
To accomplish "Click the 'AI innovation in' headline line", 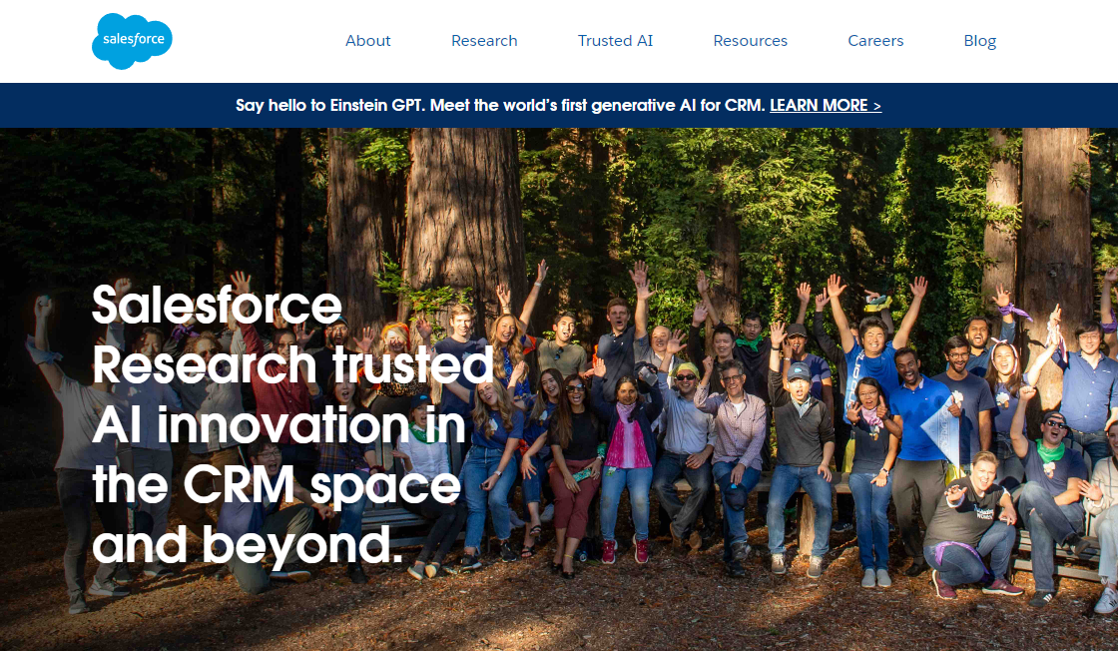I will click(x=279, y=425).
